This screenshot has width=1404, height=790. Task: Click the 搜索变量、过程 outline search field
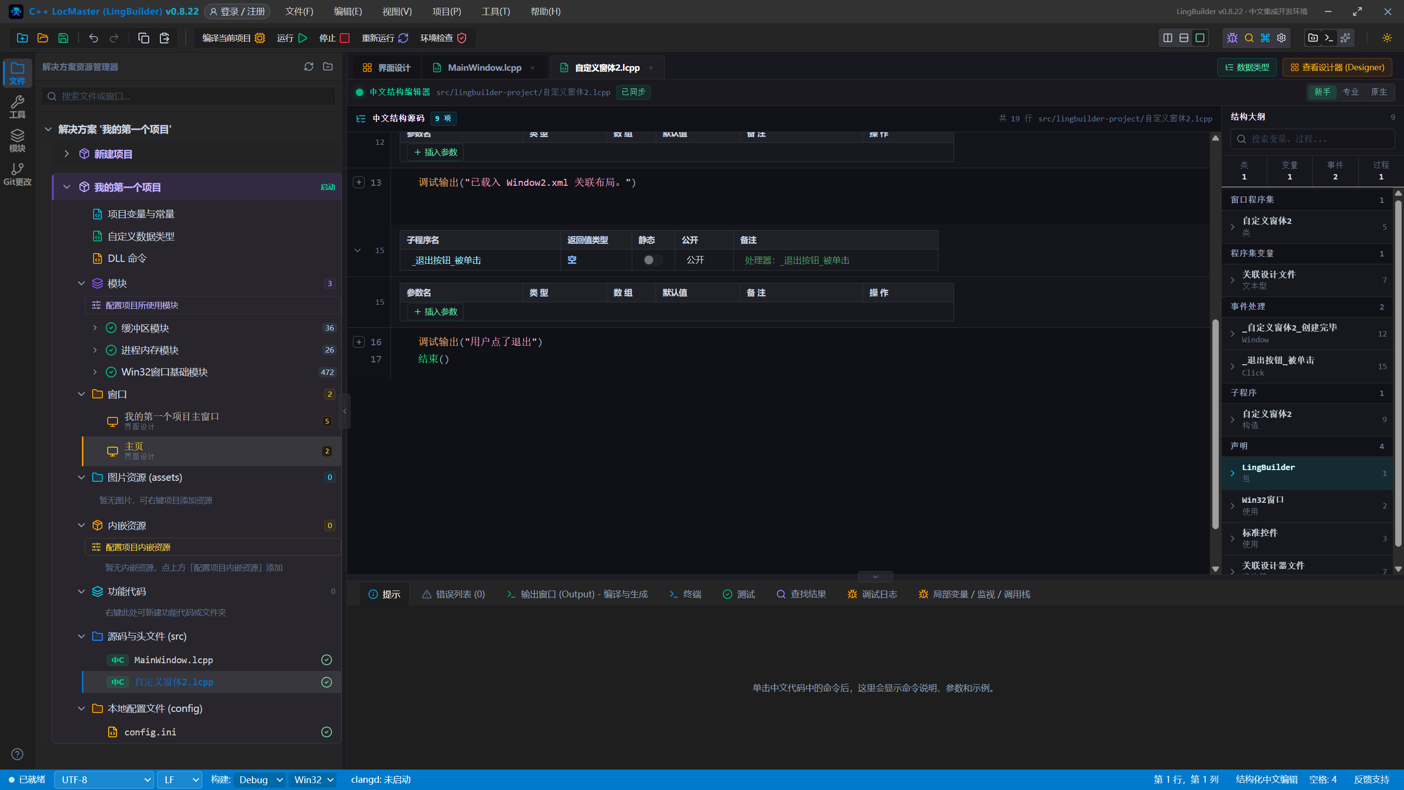[x=1312, y=139]
